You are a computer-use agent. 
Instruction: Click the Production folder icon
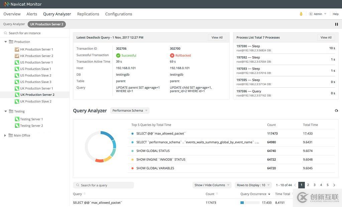(11, 42)
